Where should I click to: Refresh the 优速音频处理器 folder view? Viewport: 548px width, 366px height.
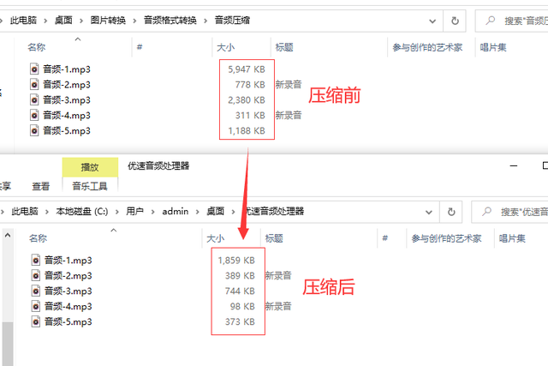tap(453, 211)
